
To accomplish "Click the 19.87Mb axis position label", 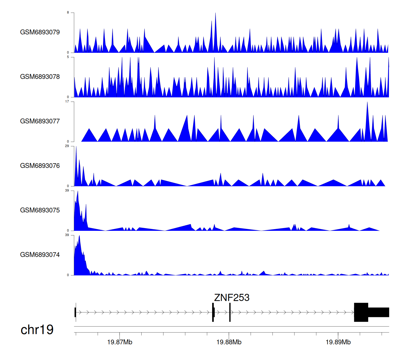I will [120, 342].
